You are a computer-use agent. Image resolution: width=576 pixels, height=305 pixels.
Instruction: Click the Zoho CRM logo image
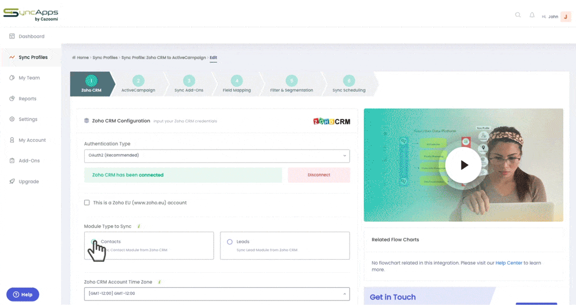point(331,121)
